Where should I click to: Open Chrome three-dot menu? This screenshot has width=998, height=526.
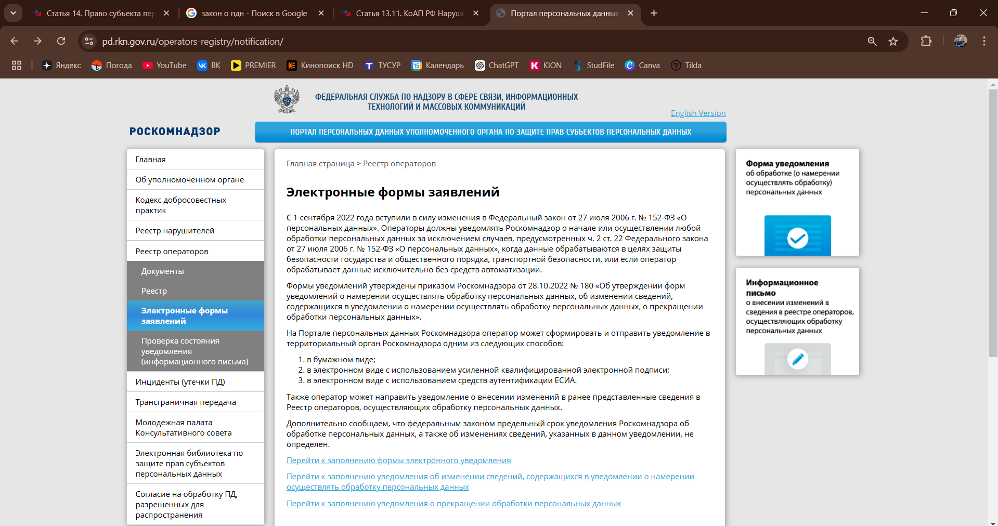pos(984,41)
